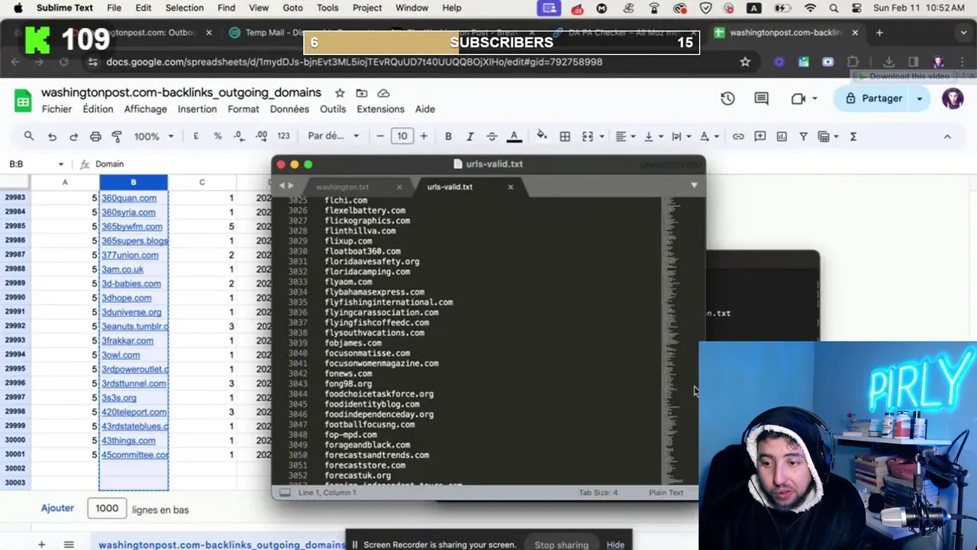Add a new sheet with plus icon

(41, 545)
